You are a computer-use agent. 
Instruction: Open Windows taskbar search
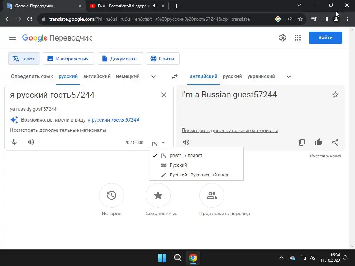tap(178, 258)
